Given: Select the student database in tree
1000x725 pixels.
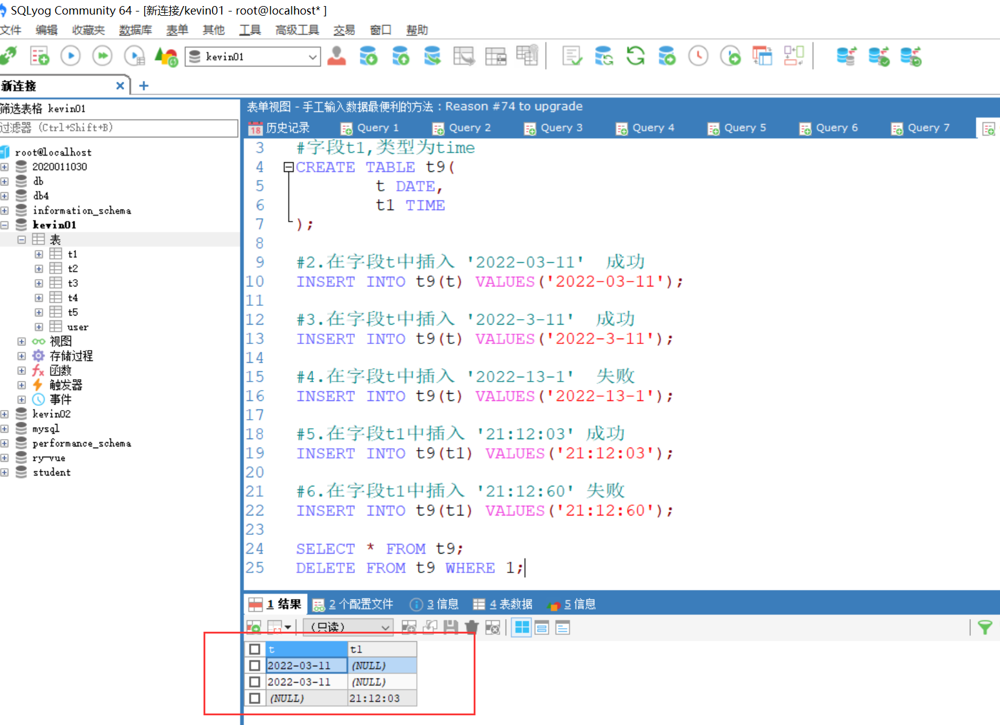Looking at the screenshot, I should pyautogui.click(x=51, y=472).
